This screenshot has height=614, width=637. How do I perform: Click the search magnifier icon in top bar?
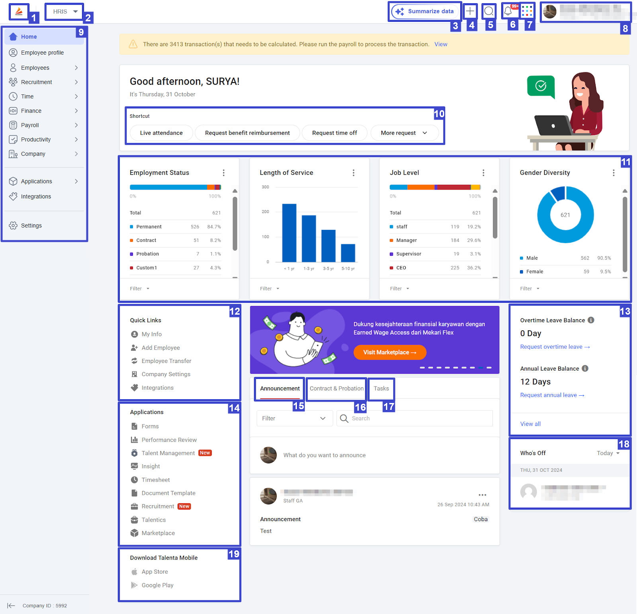(489, 11)
